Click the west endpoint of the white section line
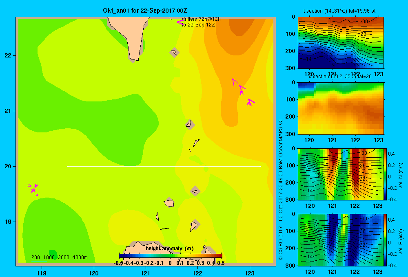 point(68,166)
